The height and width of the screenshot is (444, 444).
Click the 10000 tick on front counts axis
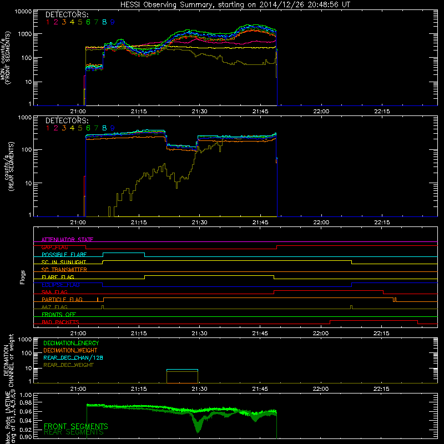(x=23, y=12)
